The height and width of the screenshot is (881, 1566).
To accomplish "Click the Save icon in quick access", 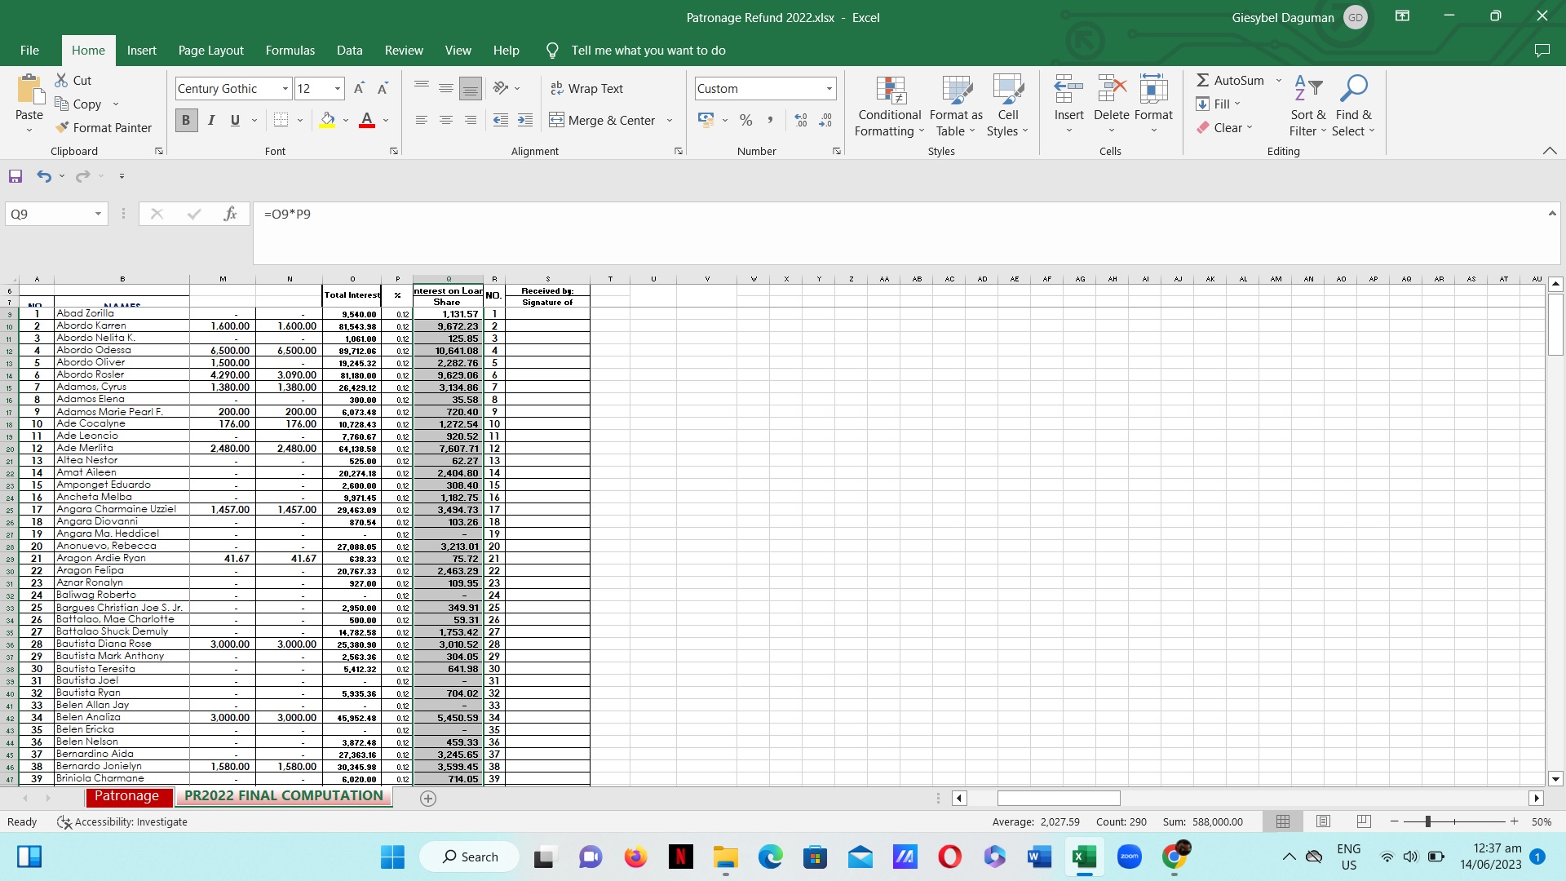I will (x=15, y=176).
